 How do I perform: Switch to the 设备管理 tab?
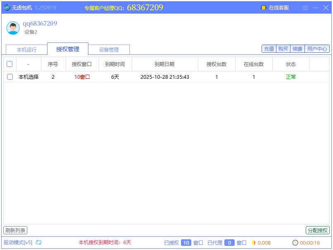tap(109, 49)
